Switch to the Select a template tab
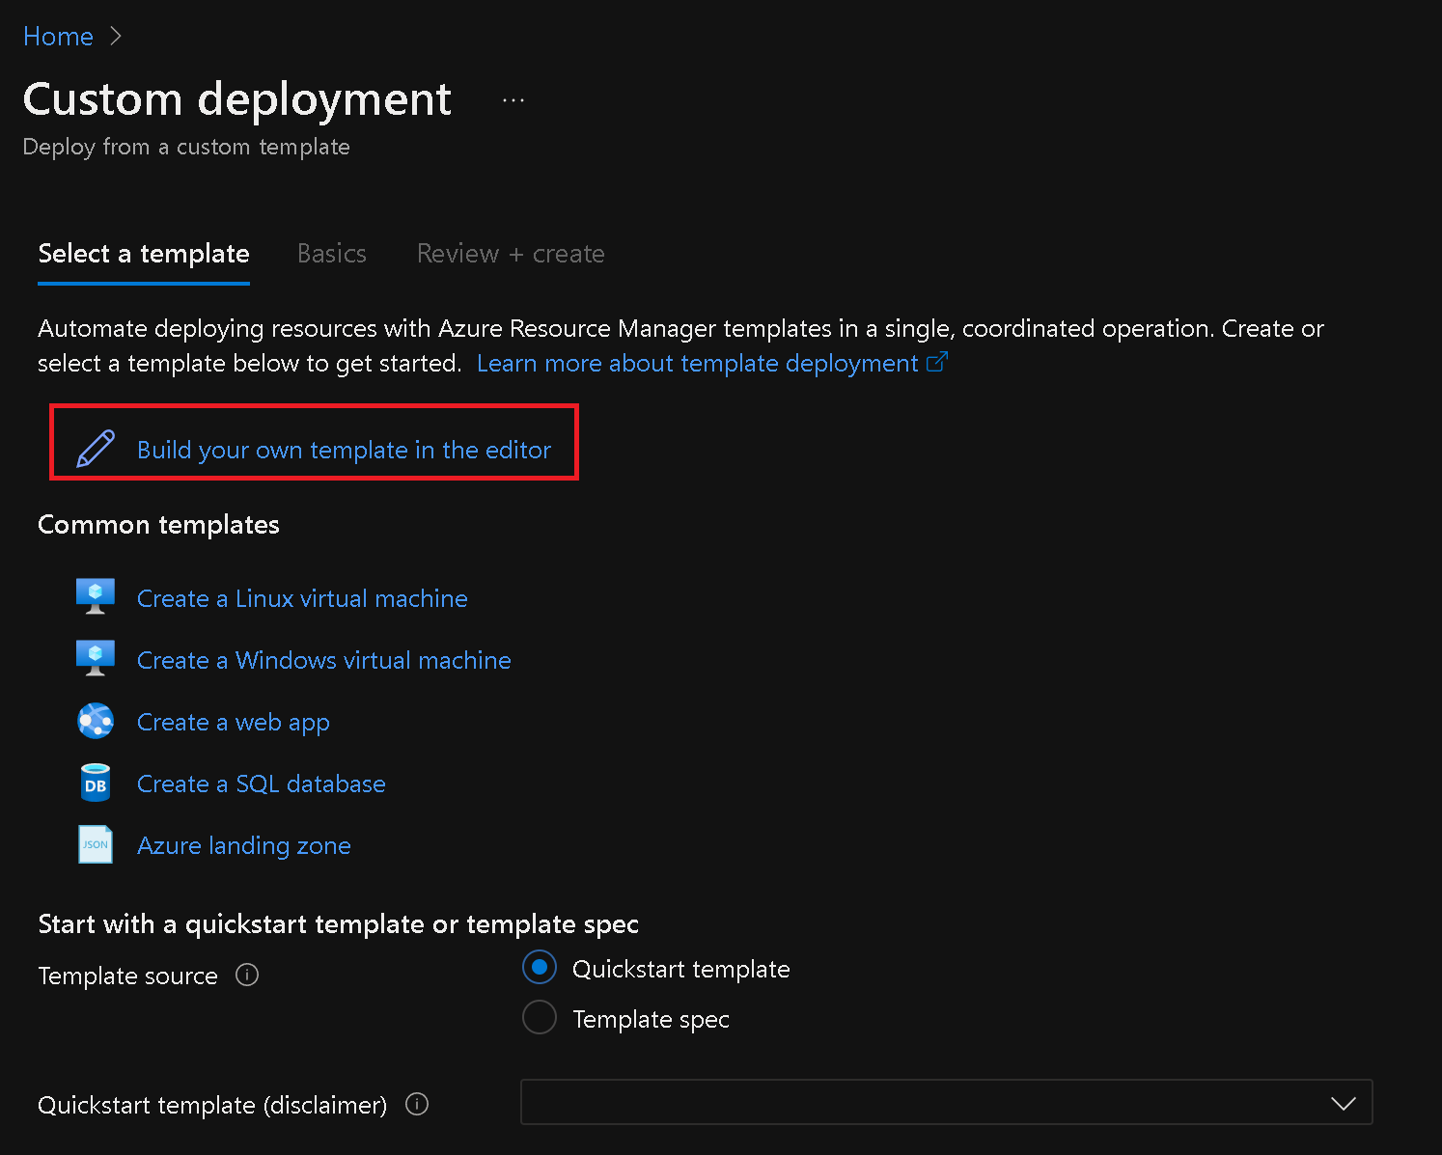 tap(144, 254)
